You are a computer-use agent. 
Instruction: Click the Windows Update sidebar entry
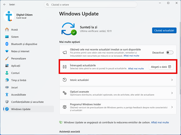28,109
